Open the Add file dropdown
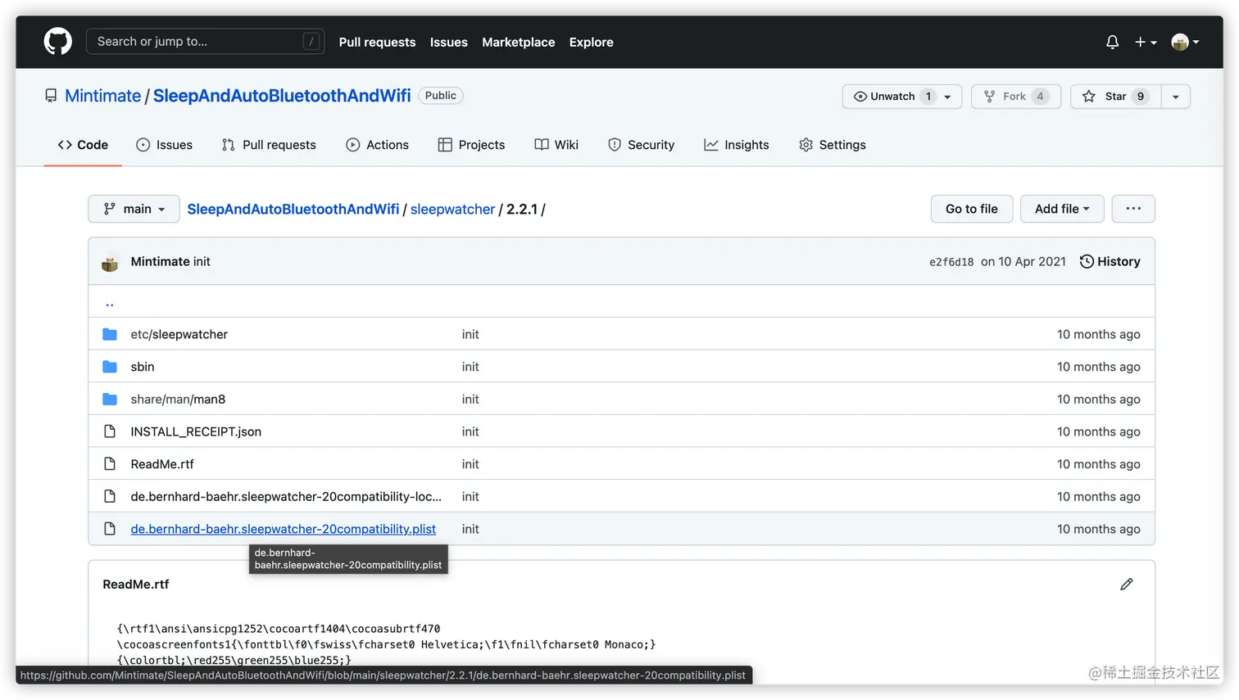 click(x=1062, y=209)
